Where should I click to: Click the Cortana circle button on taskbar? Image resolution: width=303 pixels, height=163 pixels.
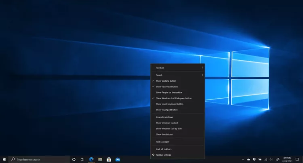click(74, 159)
